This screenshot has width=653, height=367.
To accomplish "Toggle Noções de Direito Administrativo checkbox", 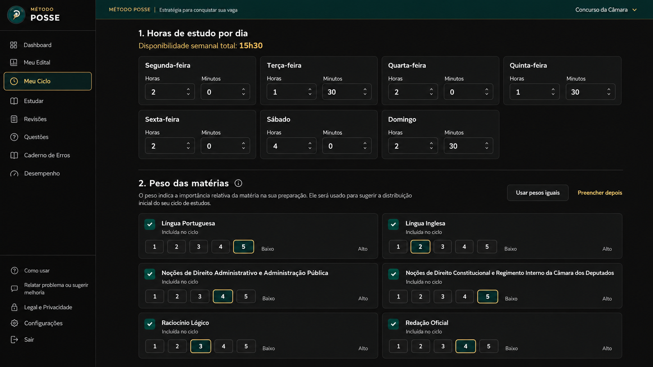I will tap(150, 274).
